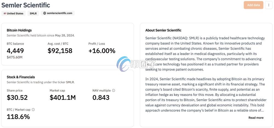Click the Semler Scientific page title
The height and width of the screenshot is (128, 274).
point(26,5)
